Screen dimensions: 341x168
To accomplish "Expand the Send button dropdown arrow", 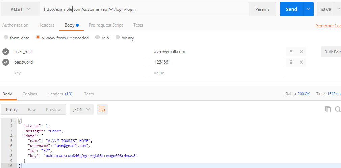I will (308, 9).
